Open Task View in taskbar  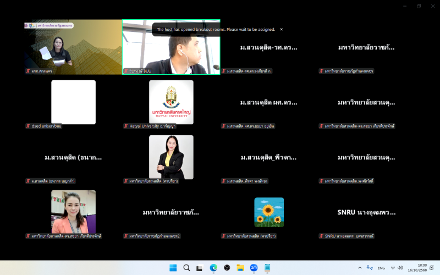[x=200, y=268]
